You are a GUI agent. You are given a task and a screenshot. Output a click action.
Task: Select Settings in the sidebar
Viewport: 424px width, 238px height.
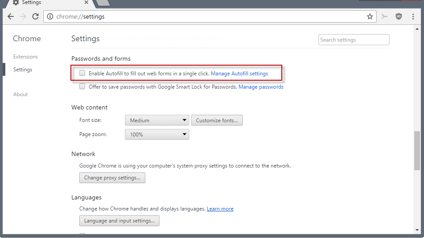click(23, 70)
